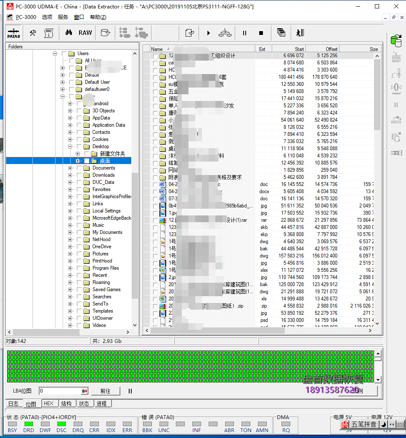Click the cascaded windows toolbar icon
The image size is (406, 438).
click(281, 33)
